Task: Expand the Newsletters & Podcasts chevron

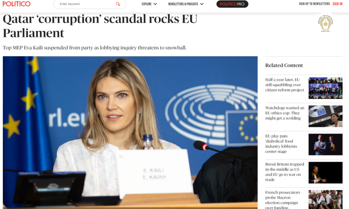Action: coord(202,4)
